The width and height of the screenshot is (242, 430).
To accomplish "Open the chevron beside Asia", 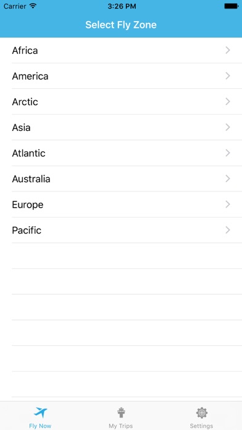I will [x=228, y=127].
